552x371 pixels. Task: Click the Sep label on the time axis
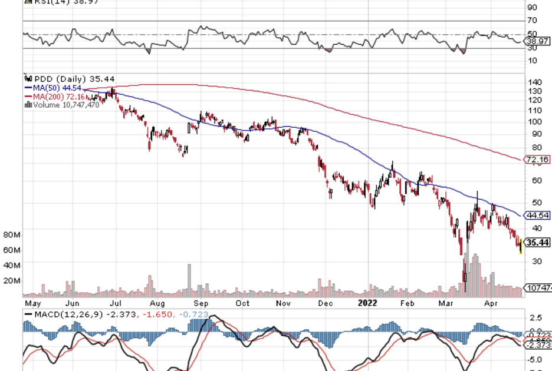tap(202, 303)
